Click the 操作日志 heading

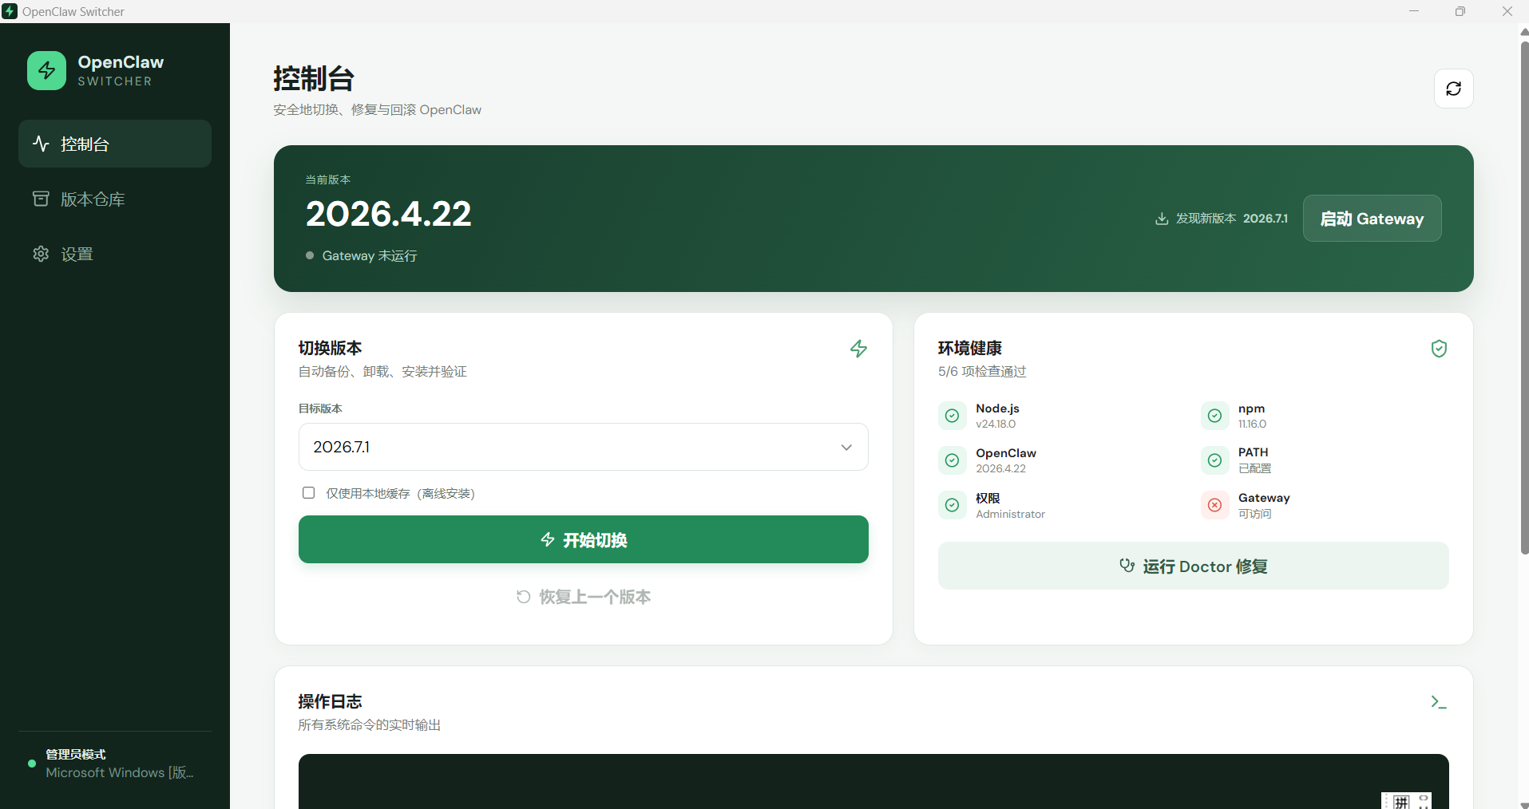pos(330,701)
